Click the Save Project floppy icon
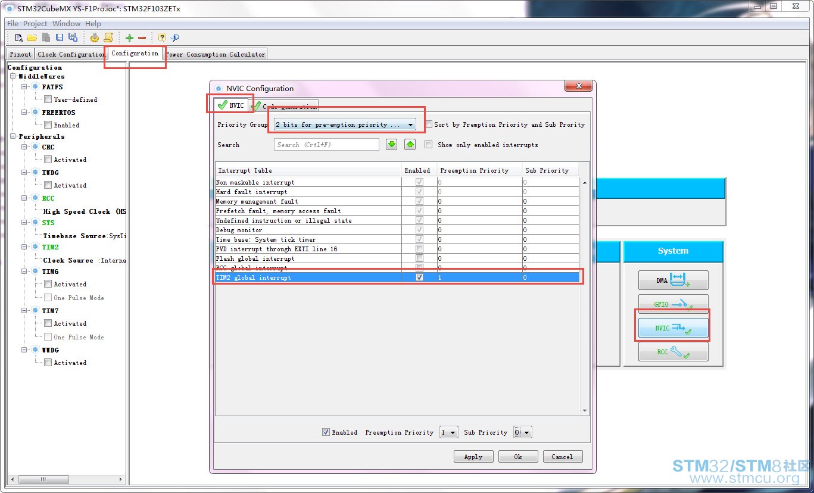 click(60, 38)
